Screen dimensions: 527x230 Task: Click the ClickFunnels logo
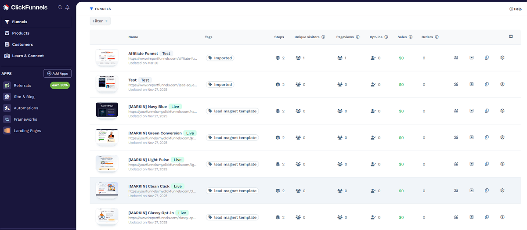click(x=25, y=7)
